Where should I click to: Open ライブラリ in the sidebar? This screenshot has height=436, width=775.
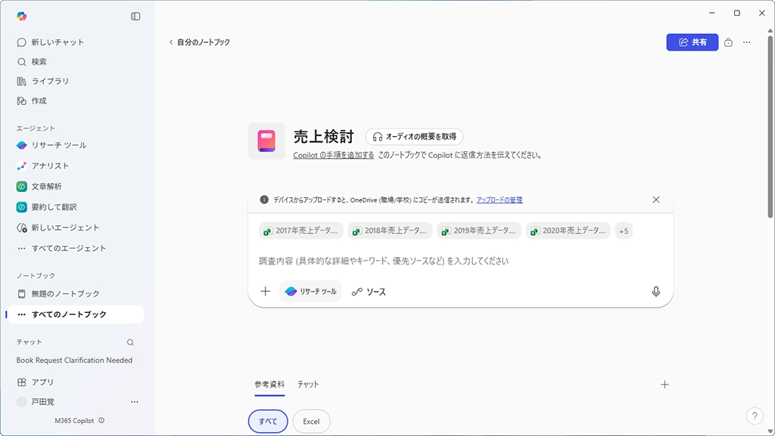50,81
